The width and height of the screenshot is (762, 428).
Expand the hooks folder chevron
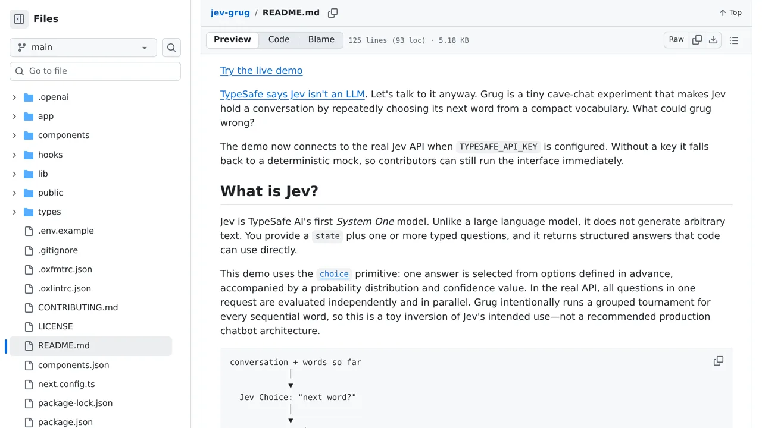click(14, 155)
